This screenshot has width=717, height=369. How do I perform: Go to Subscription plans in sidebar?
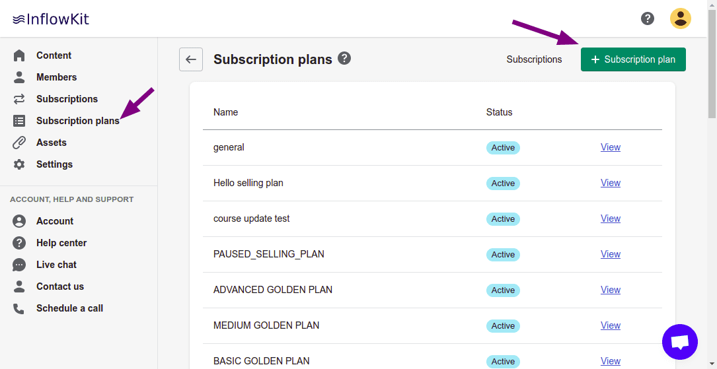click(x=77, y=121)
